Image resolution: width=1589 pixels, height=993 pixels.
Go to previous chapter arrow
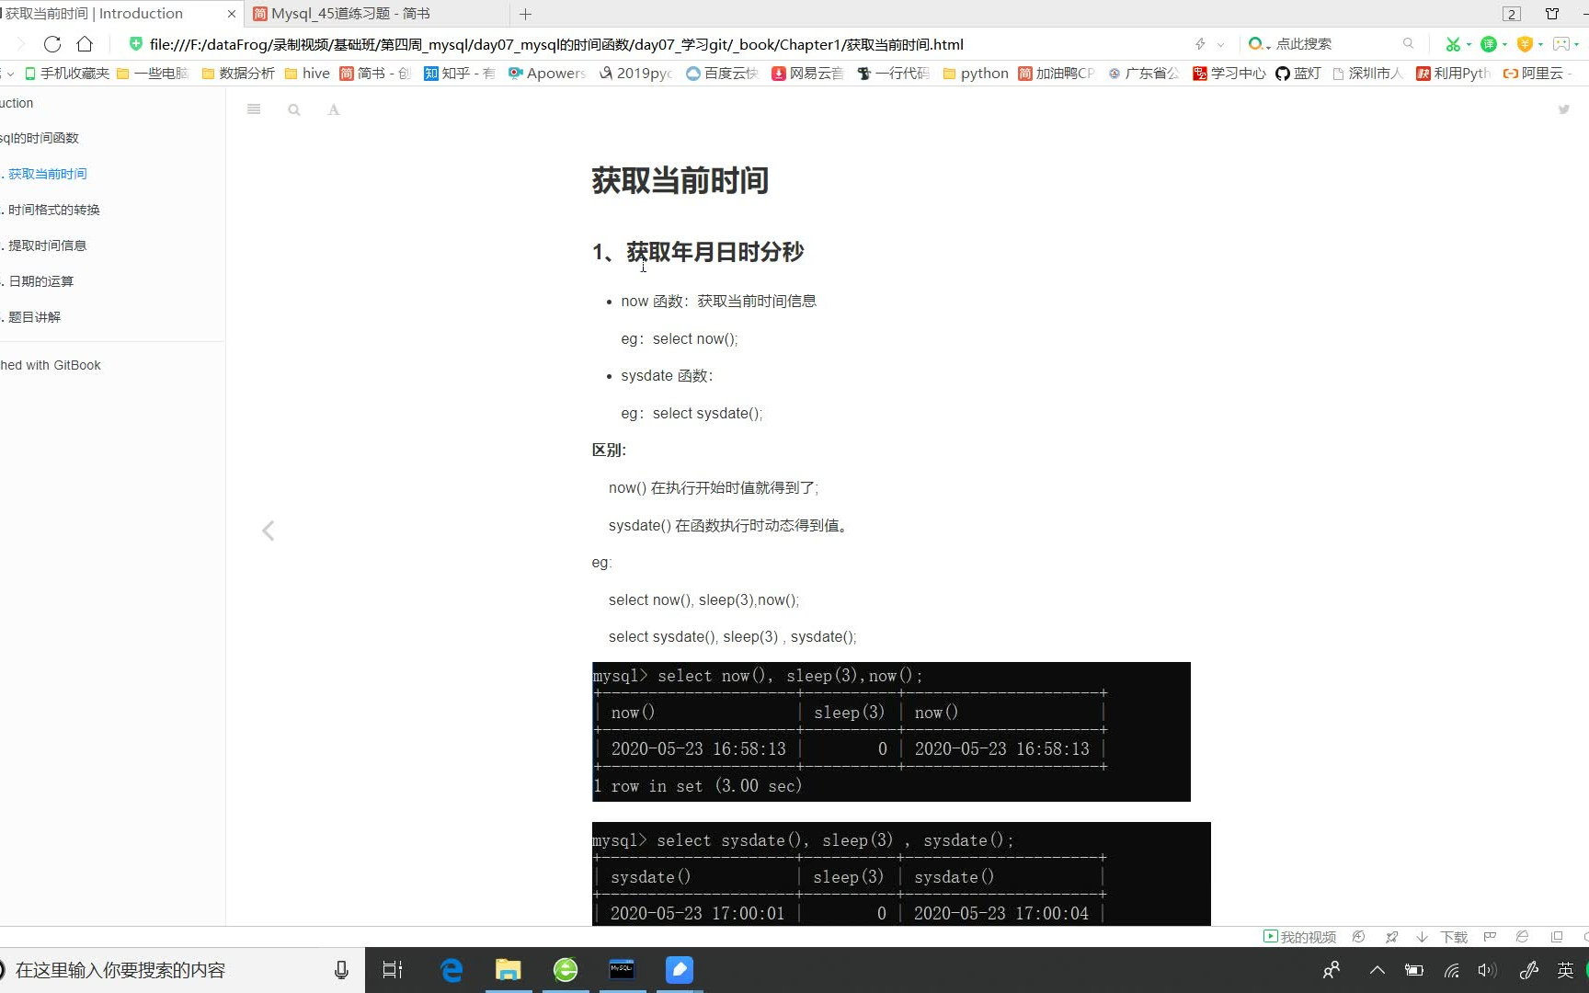(268, 531)
